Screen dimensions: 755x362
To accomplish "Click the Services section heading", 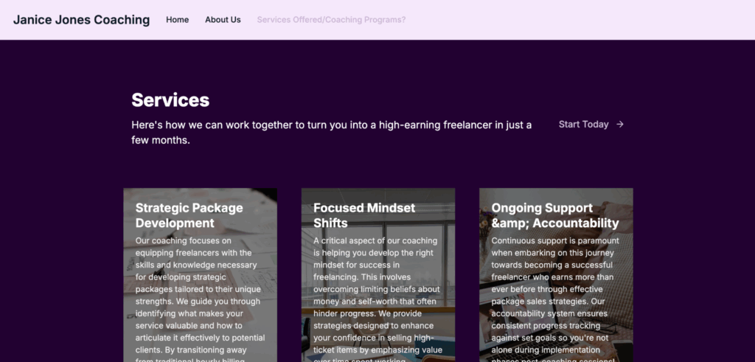I will pos(170,100).
